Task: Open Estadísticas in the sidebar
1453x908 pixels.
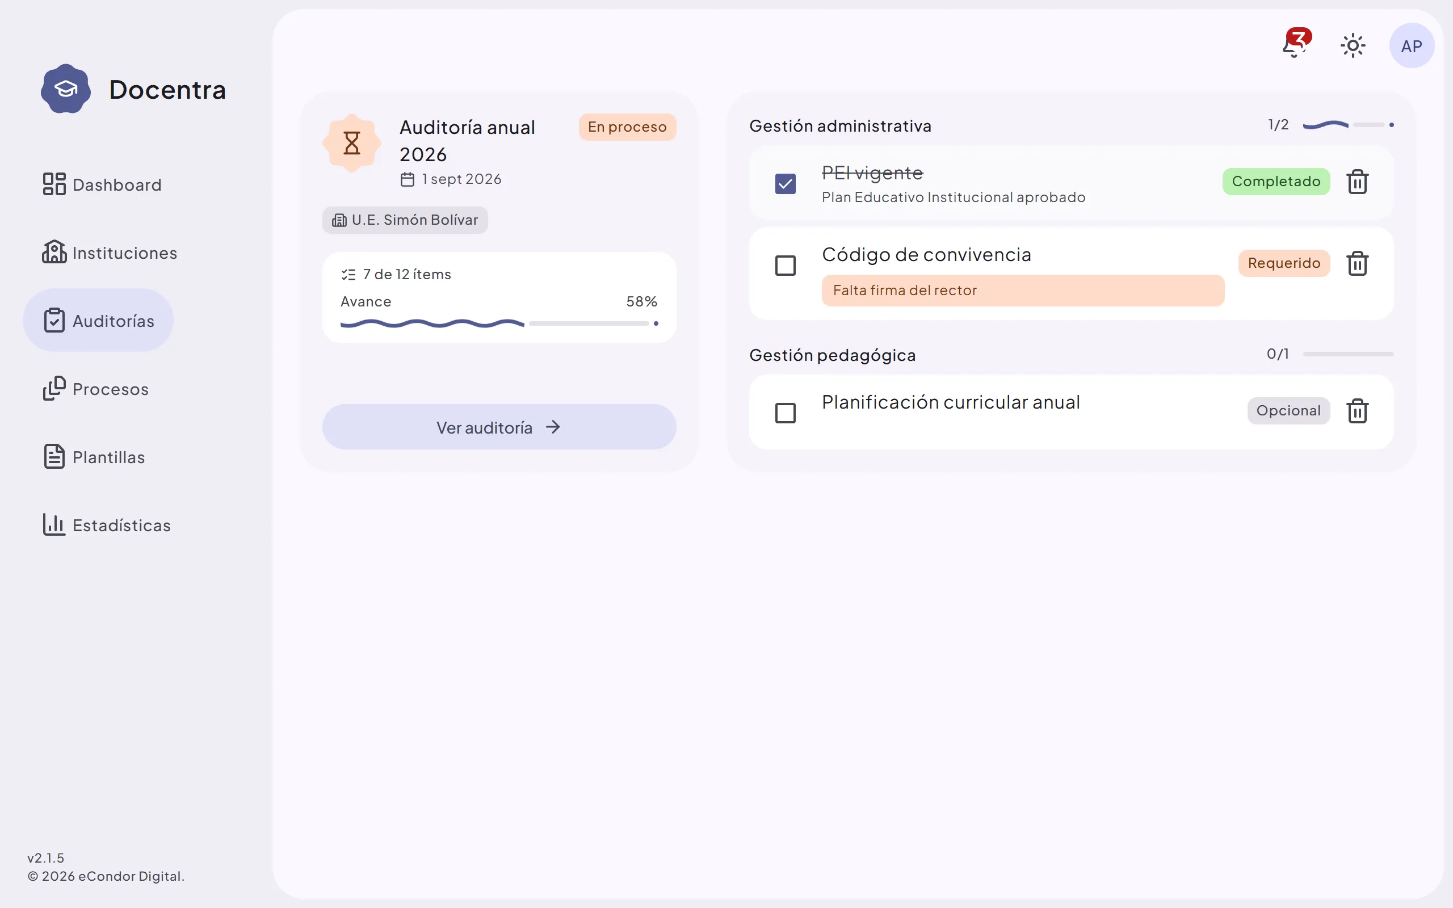Action: (107, 525)
